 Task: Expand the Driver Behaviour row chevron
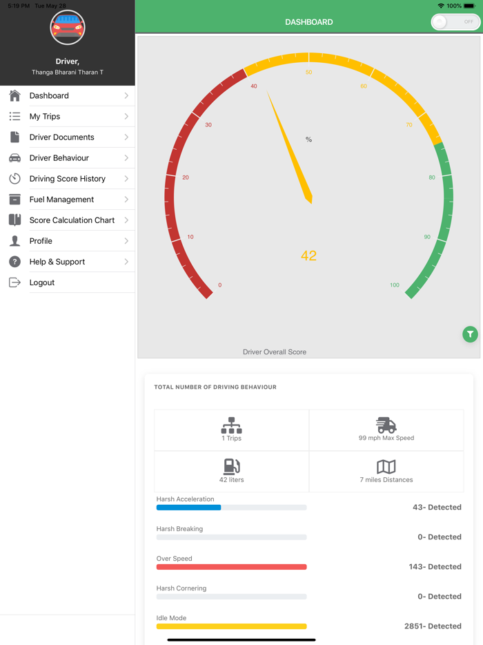tap(126, 158)
